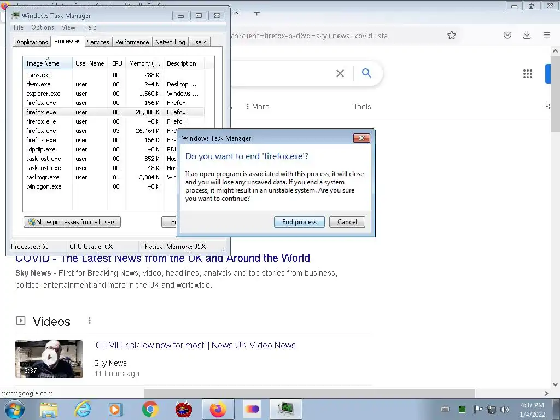Open Windows Media Player taskbar icon
Image resolution: width=560 pixels, height=420 pixels.
pyautogui.click(x=116, y=409)
